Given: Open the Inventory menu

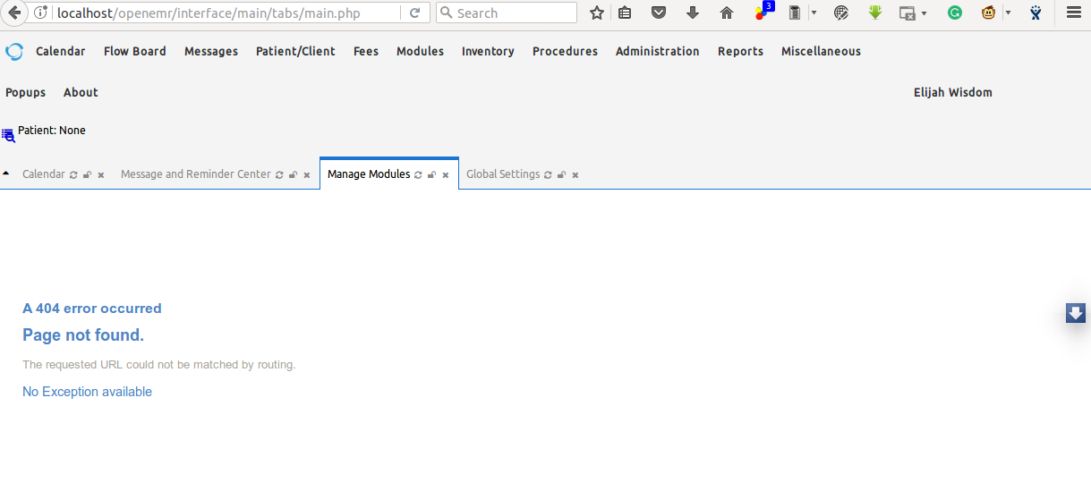Looking at the screenshot, I should [x=488, y=52].
